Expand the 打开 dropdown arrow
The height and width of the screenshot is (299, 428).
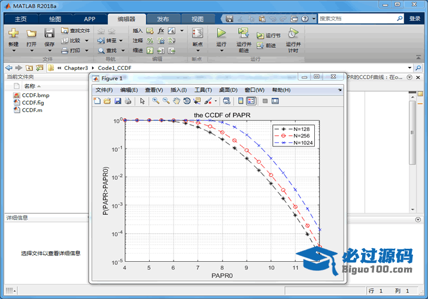tap(32, 51)
